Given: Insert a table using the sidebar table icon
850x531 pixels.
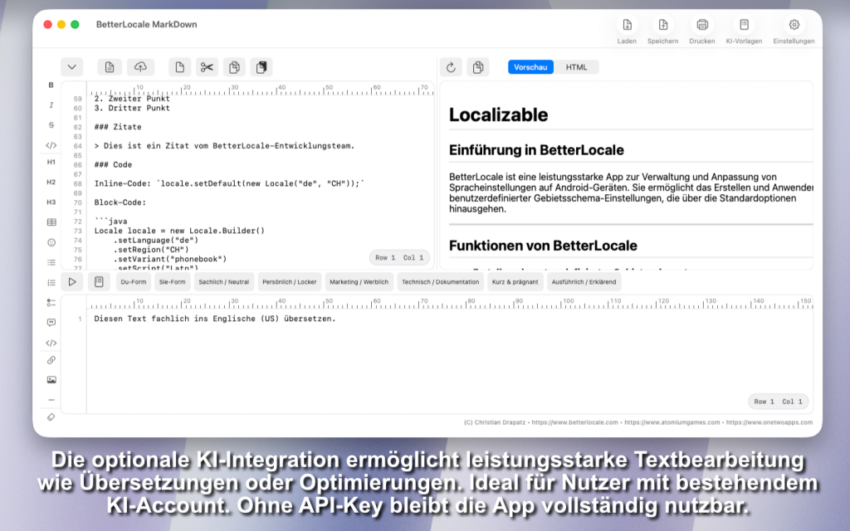Looking at the screenshot, I should tap(51, 222).
